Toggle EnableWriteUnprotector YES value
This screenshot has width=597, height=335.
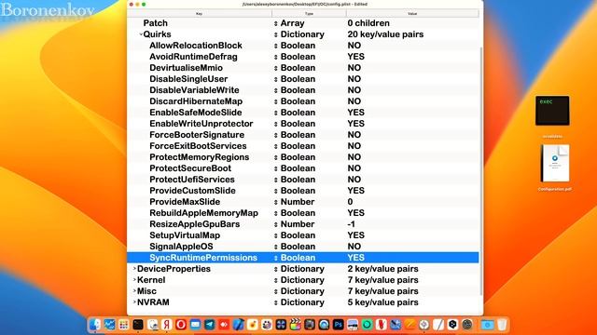point(355,124)
